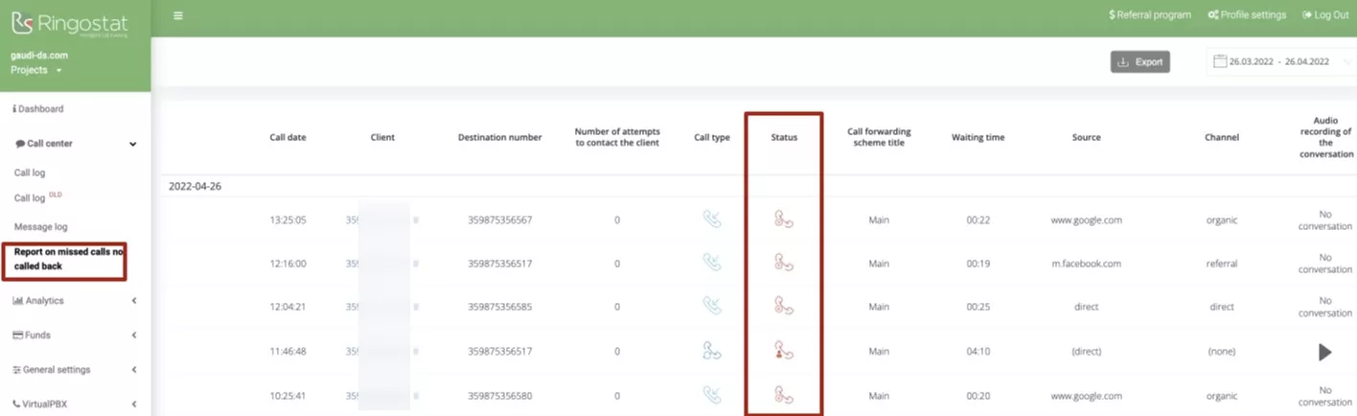Click the Call date column header
1357x416 pixels.
[x=287, y=137]
